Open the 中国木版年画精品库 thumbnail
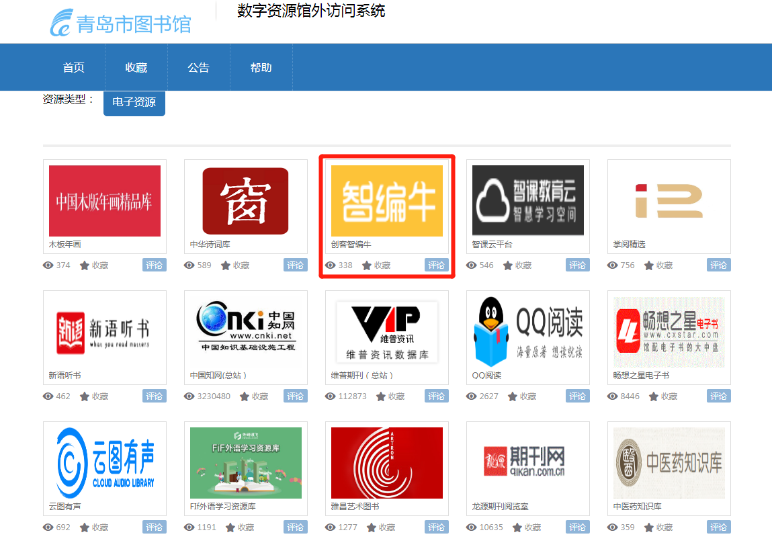This screenshot has width=772, height=549. coord(105,201)
